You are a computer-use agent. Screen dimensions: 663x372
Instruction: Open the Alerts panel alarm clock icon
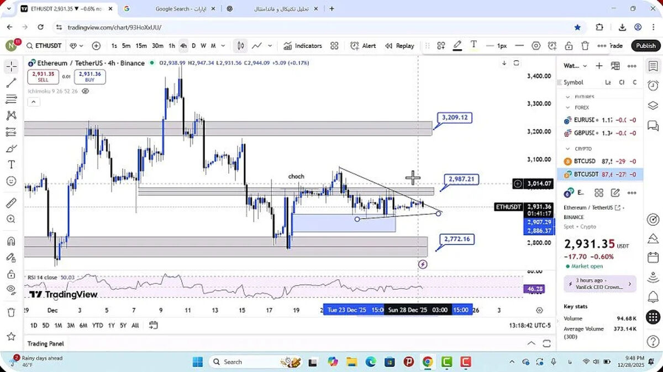(x=653, y=85)
